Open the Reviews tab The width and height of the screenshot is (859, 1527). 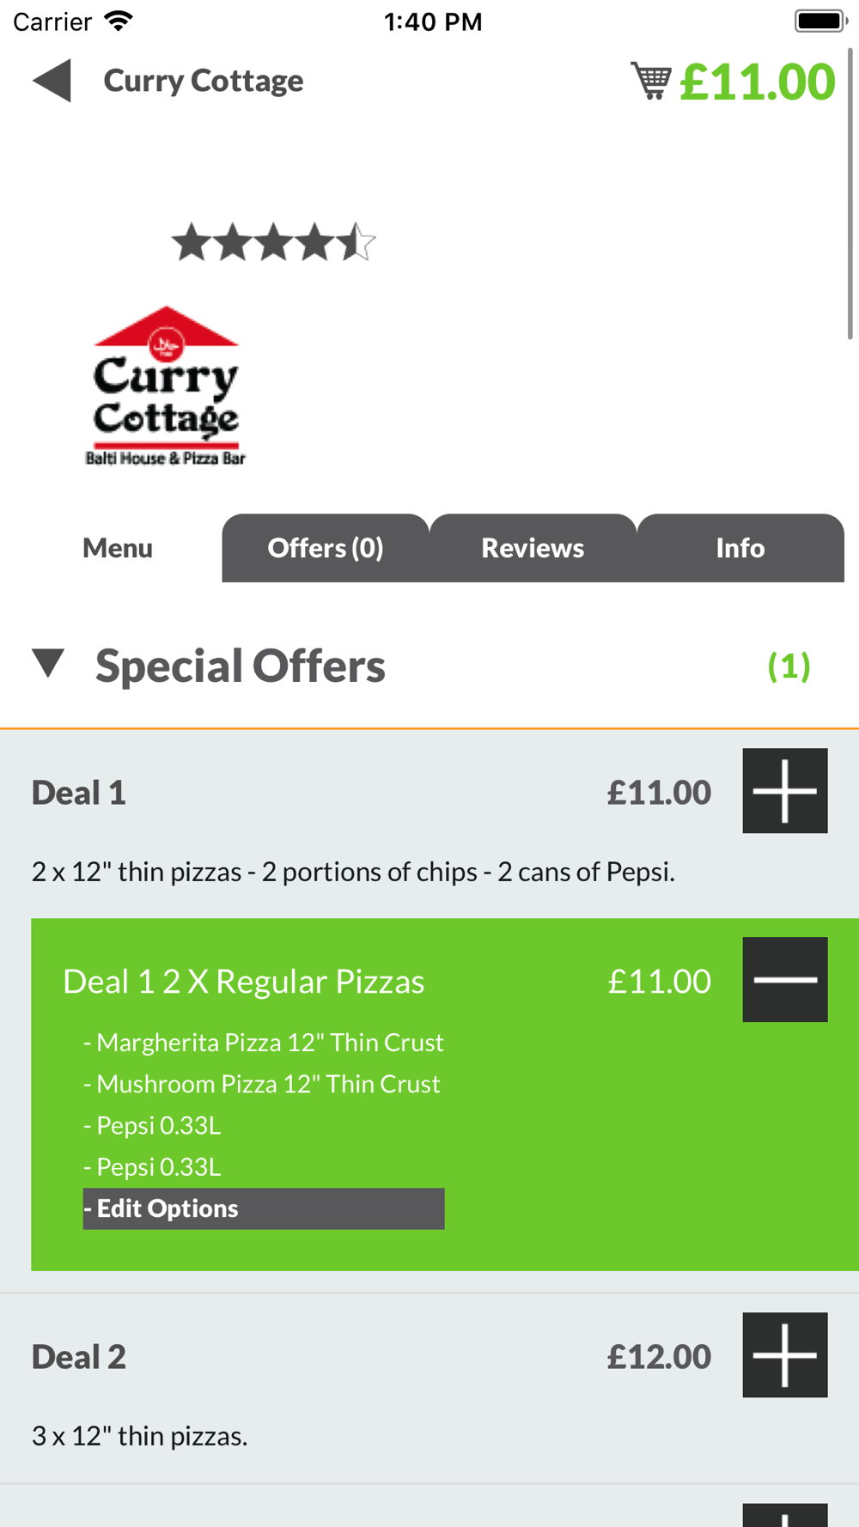pyautogui.click(x=533, y=548)
